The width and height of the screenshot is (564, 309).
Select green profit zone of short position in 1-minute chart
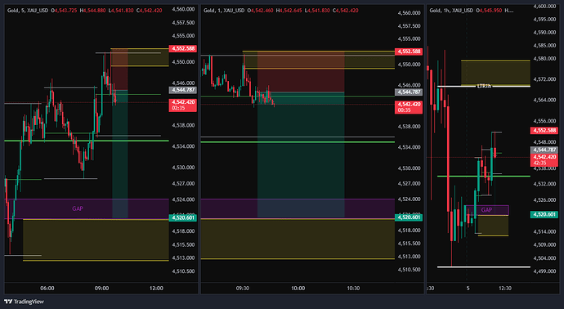click(x=301, y=154)
